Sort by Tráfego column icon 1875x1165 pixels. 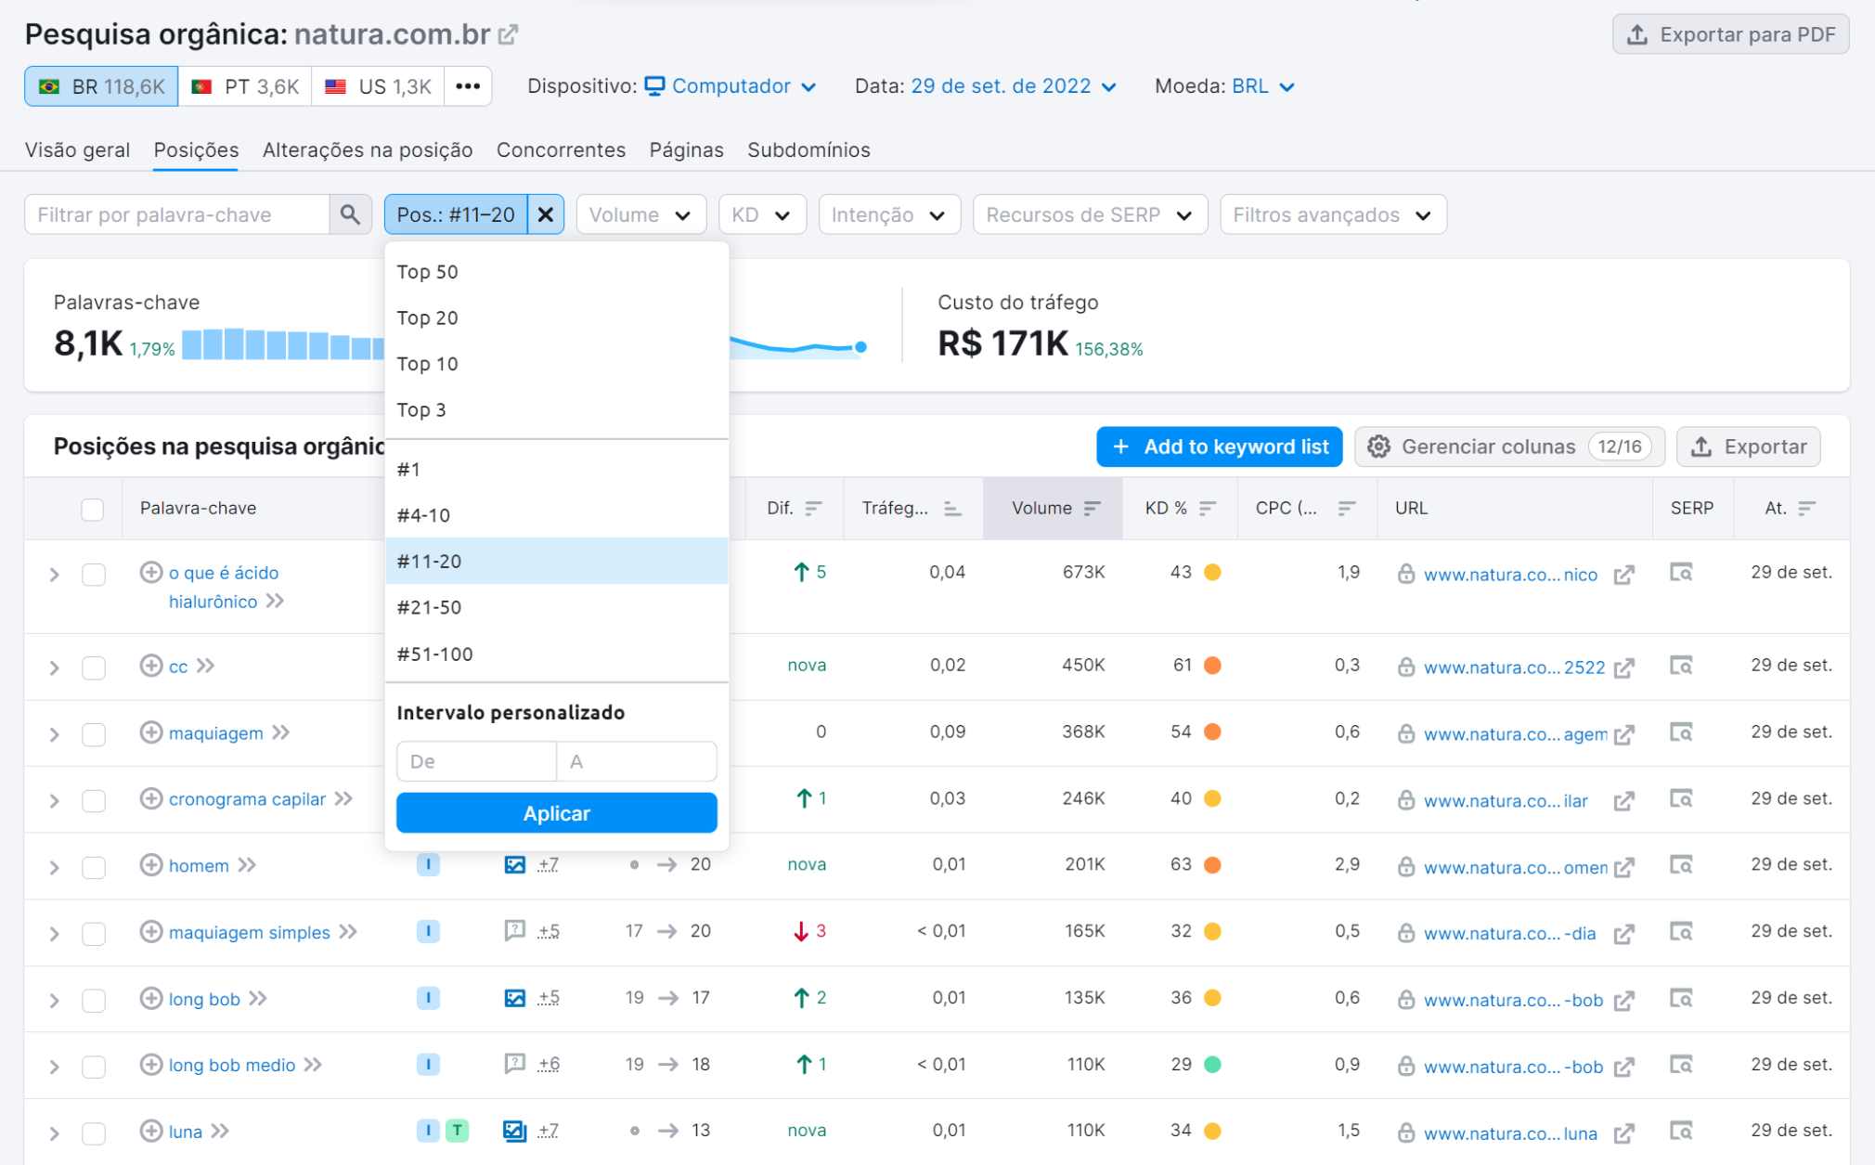coord(952,508)
